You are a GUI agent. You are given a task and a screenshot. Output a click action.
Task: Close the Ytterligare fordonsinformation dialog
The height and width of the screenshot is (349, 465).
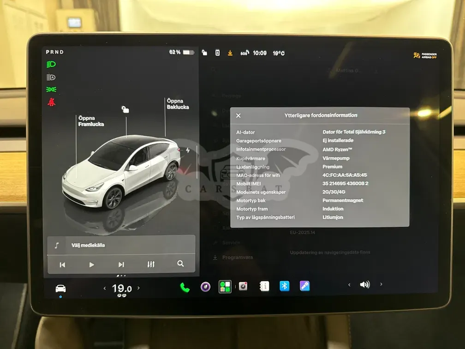pos(238,115)
